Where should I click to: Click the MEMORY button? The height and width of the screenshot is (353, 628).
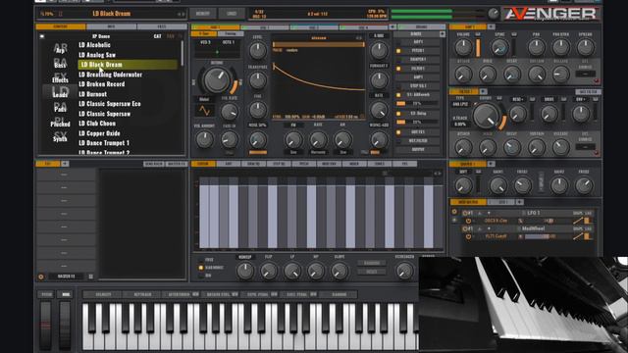(x=203, y=14)
